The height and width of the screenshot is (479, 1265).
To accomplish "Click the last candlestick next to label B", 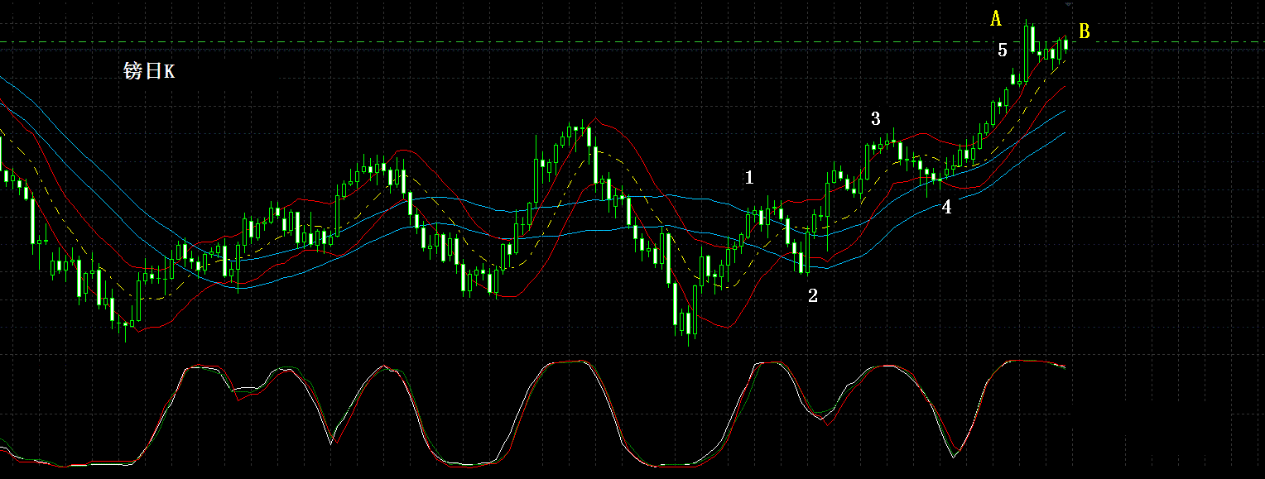I will pos(1066,45).
